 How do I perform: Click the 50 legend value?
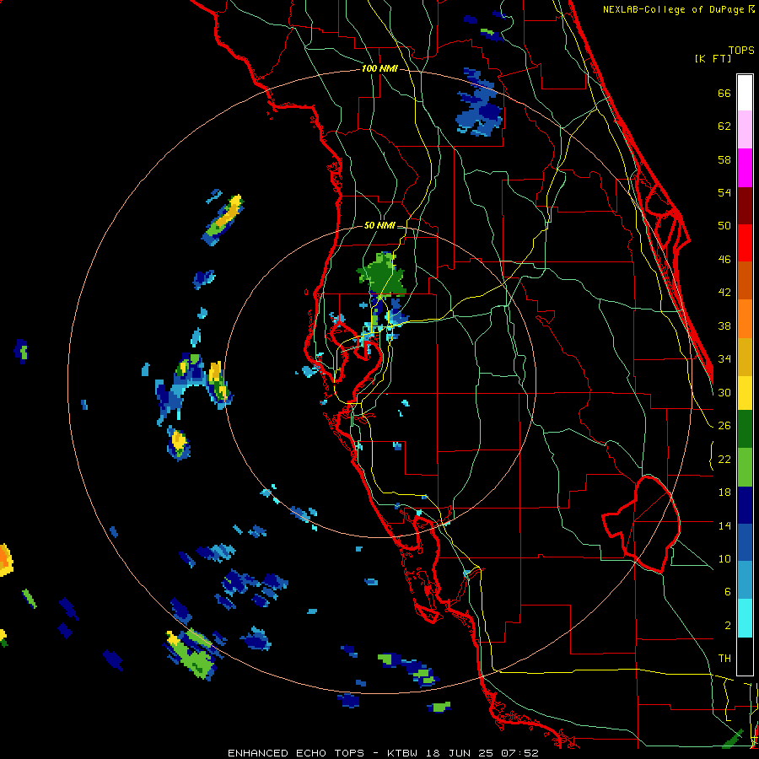click(724, 226)
